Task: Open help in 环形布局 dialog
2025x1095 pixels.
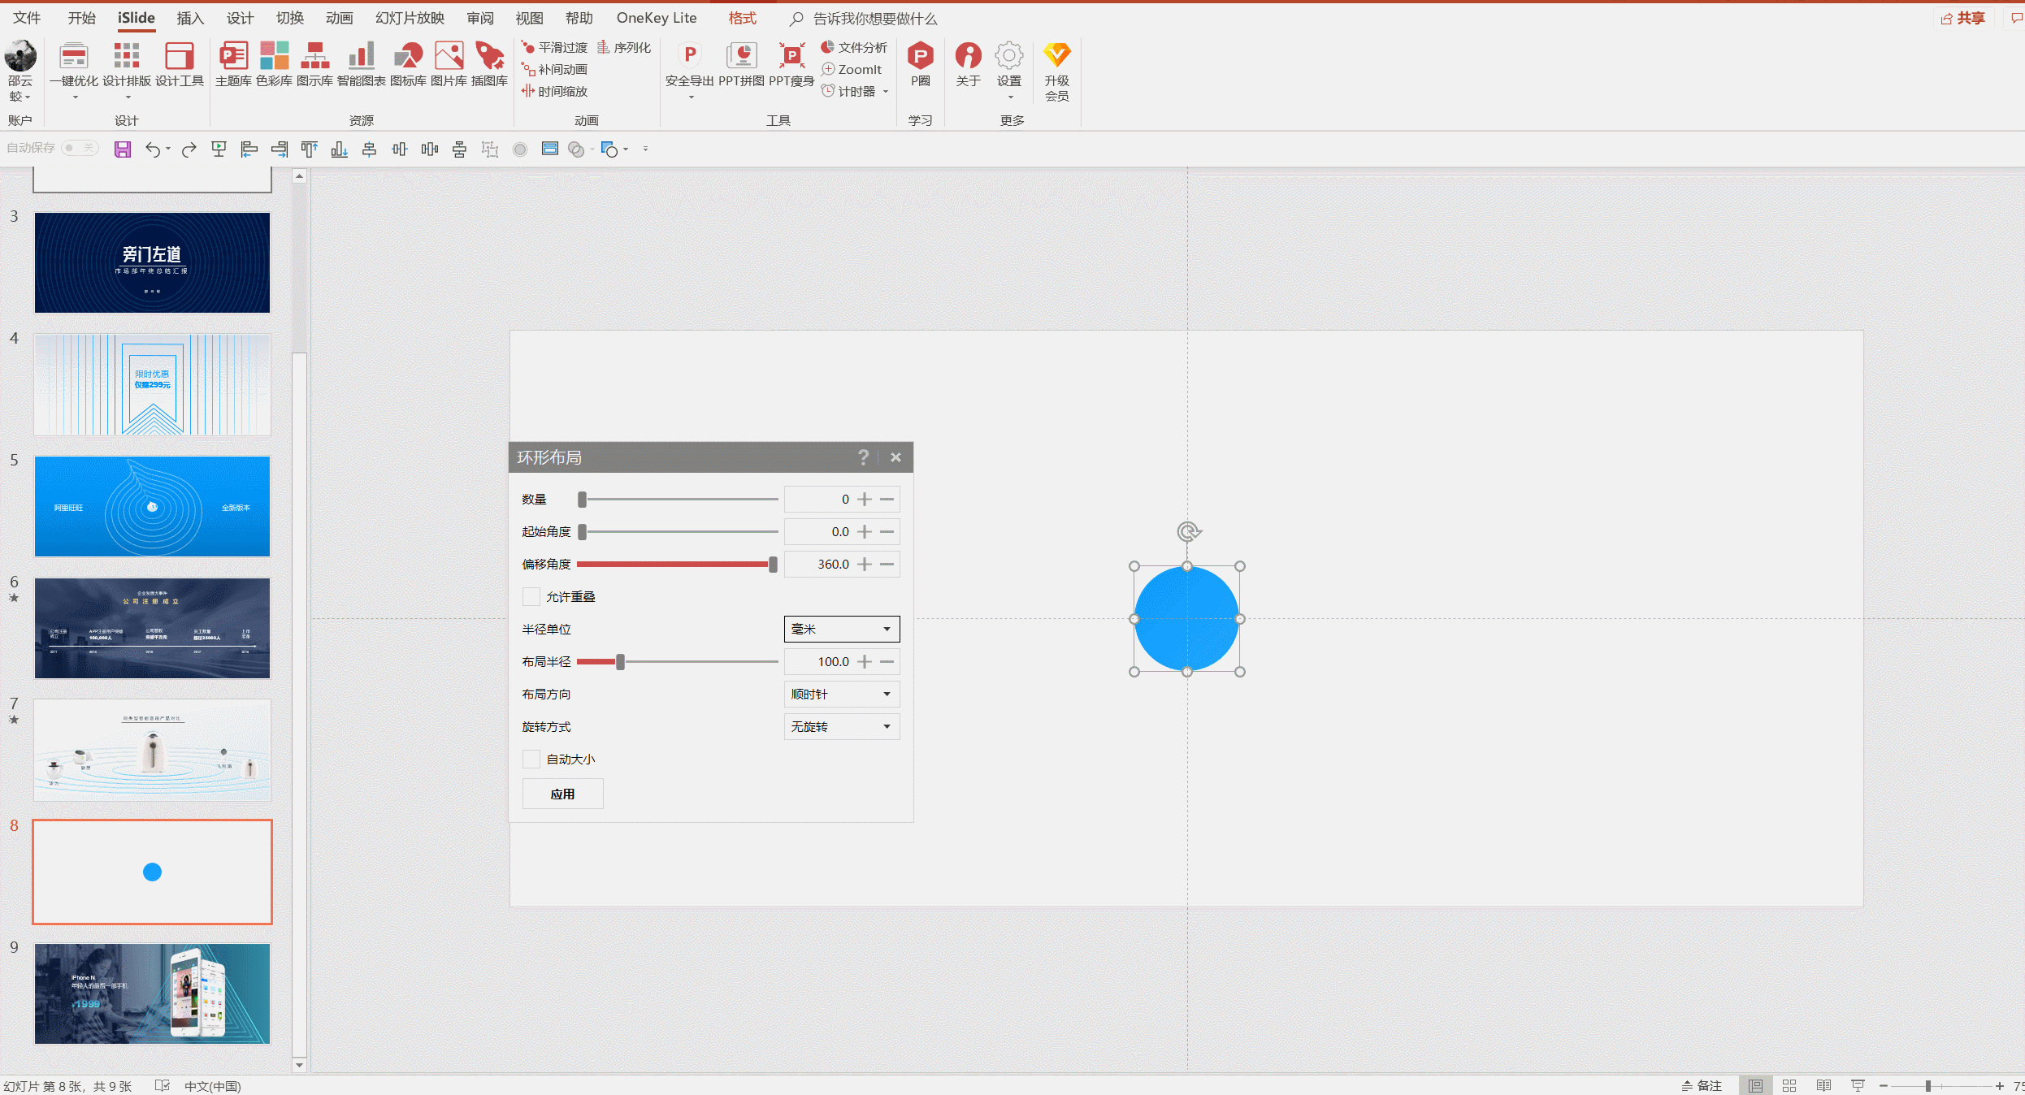Action: click(x=863, y=457)
